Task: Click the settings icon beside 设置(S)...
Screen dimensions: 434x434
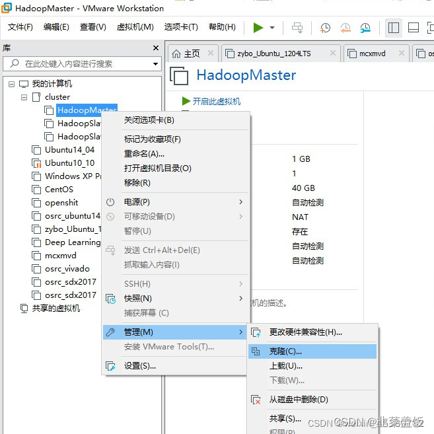Action: coord(110,366)
